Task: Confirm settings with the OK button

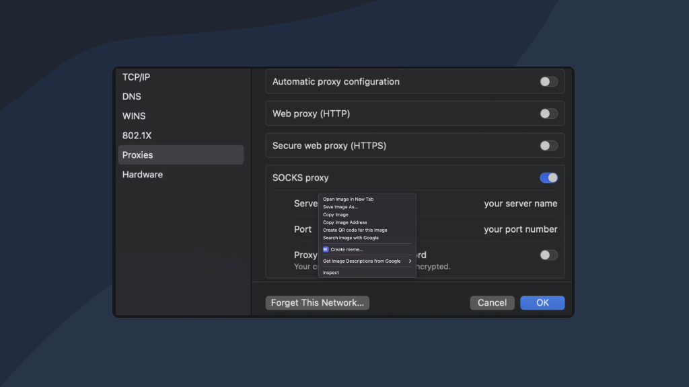Action: 542,303
